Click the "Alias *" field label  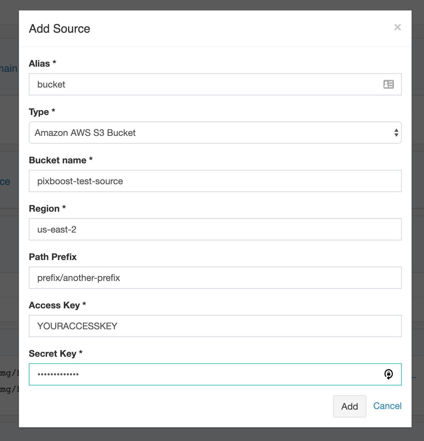[42, 64]
